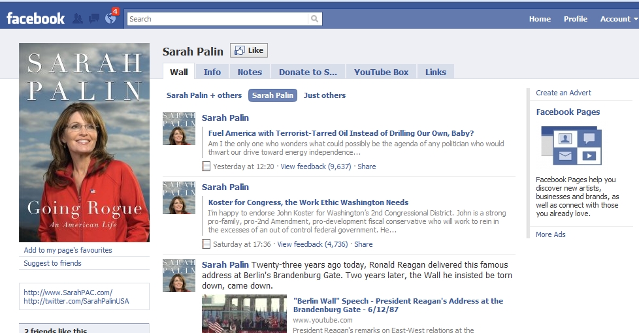Viewport: 639px width, 333px height.
Task: Open Berlin Wall Speech video title link
Action: (398, 306)
